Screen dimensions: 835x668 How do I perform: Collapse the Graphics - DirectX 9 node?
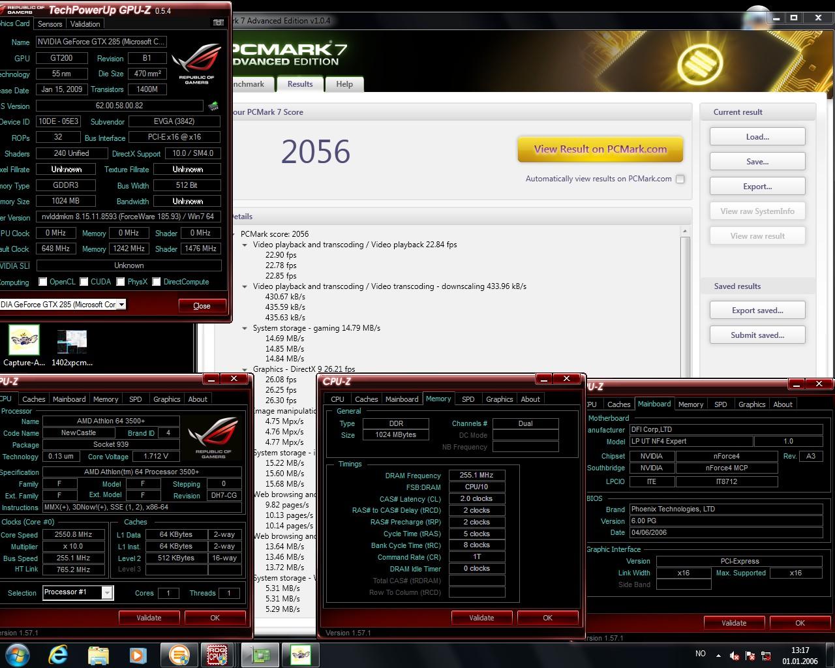245,369
